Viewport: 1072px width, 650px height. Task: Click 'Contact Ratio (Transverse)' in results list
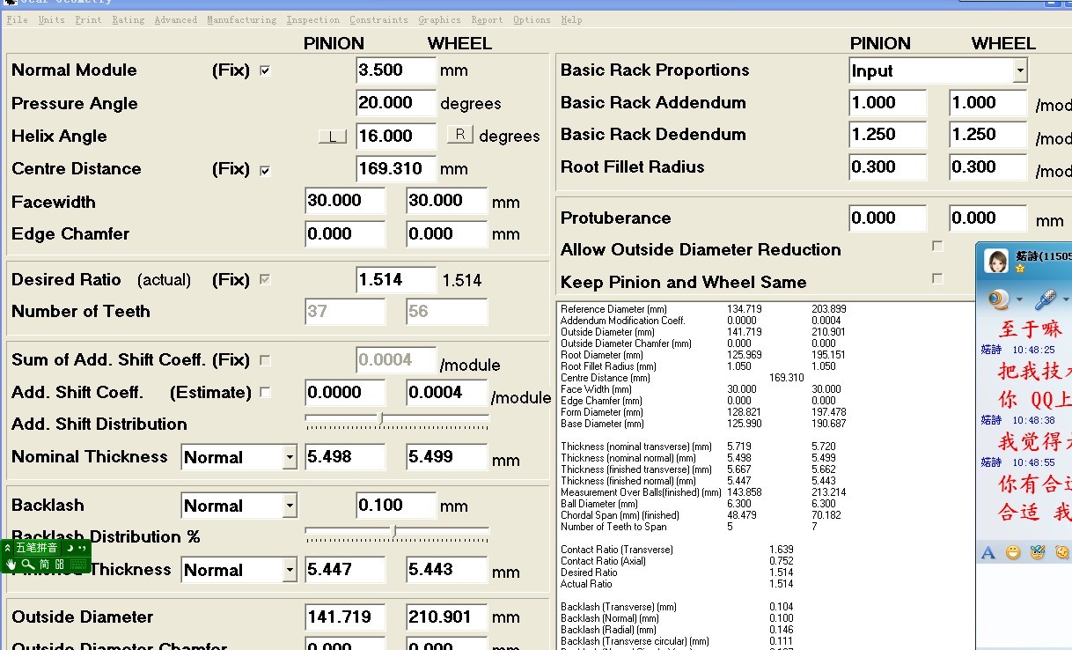tap(617, 550)
